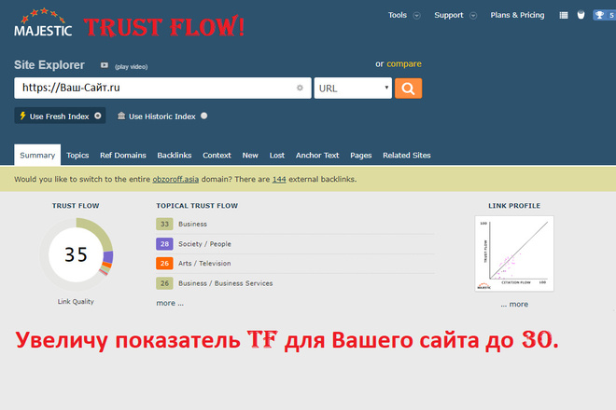Screen dimensions: 616x410
Task: Open more link profile details
Action: (x=514, y=304)
